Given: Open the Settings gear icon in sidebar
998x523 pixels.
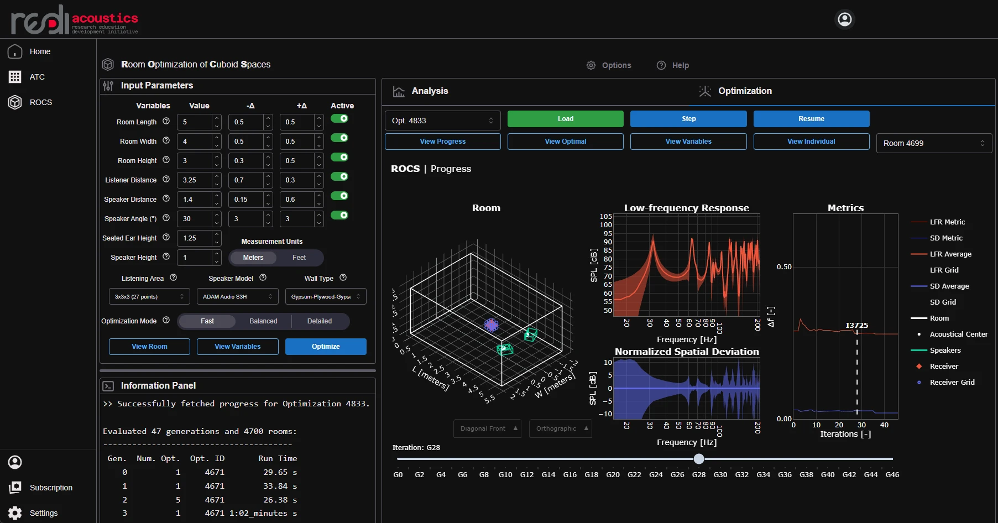Looking at the screenshot, I should pyautogui.click(x=15, y=513).
